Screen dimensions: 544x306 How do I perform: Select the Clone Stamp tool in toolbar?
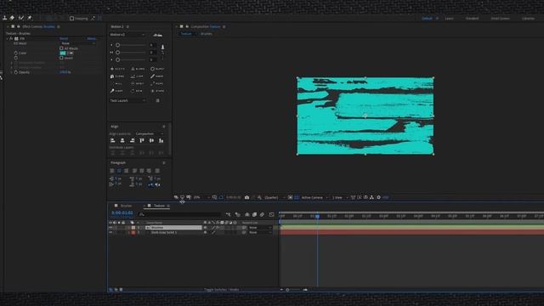tap(5, 18)
